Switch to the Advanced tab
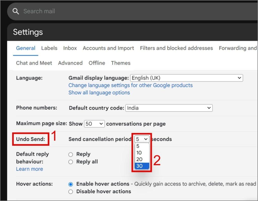 click(70, 63)
